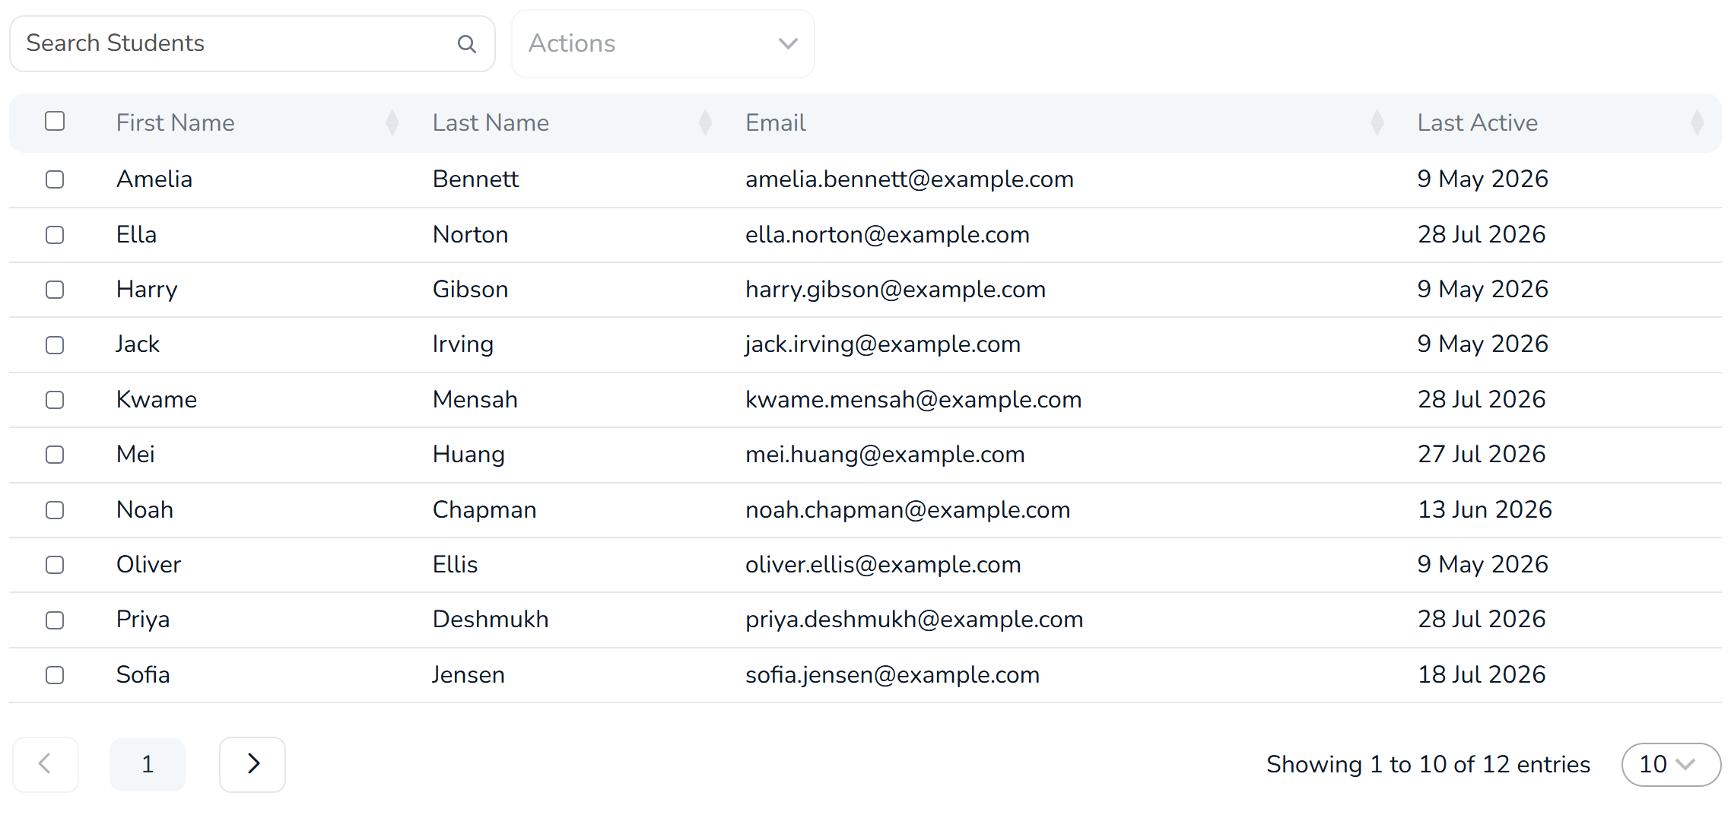Expand the 10 entries-per-page dropdown
The image size is (1731, 818).
1671,764
